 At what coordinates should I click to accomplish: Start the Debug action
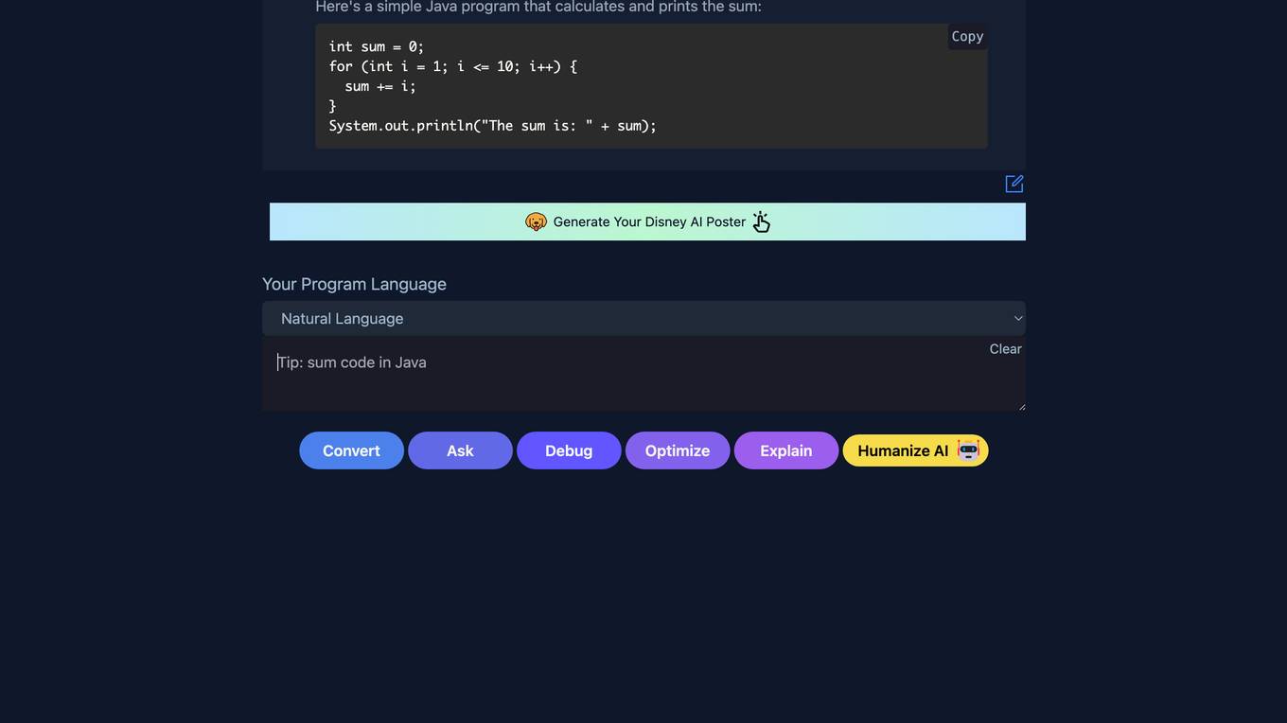click(569, 450)
